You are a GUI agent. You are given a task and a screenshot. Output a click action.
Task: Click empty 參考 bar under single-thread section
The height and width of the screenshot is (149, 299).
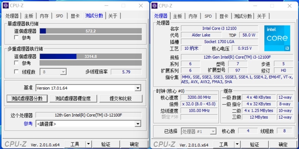[x=90, y=37]
